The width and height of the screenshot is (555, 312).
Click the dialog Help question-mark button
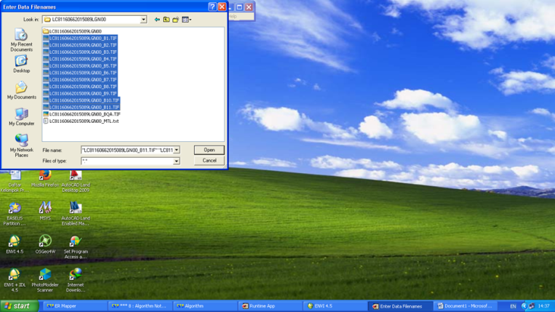212,7
